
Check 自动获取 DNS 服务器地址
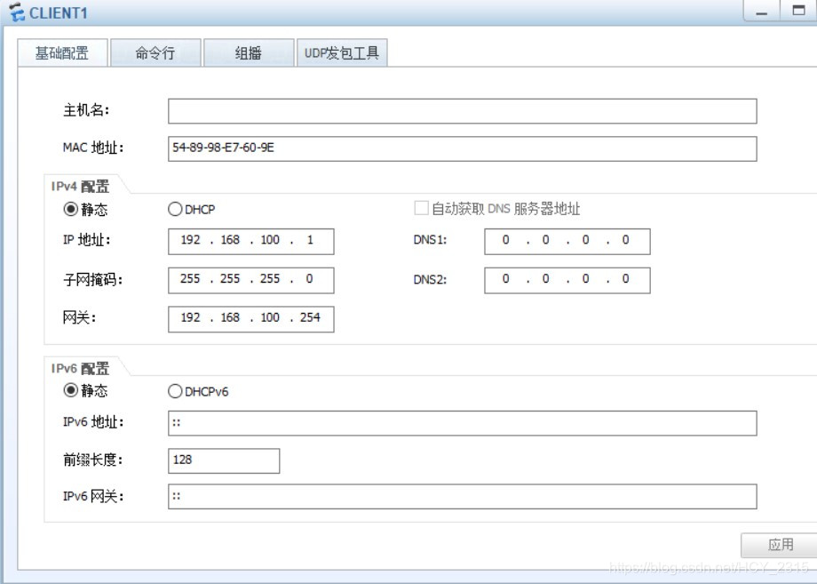[421, 208]
